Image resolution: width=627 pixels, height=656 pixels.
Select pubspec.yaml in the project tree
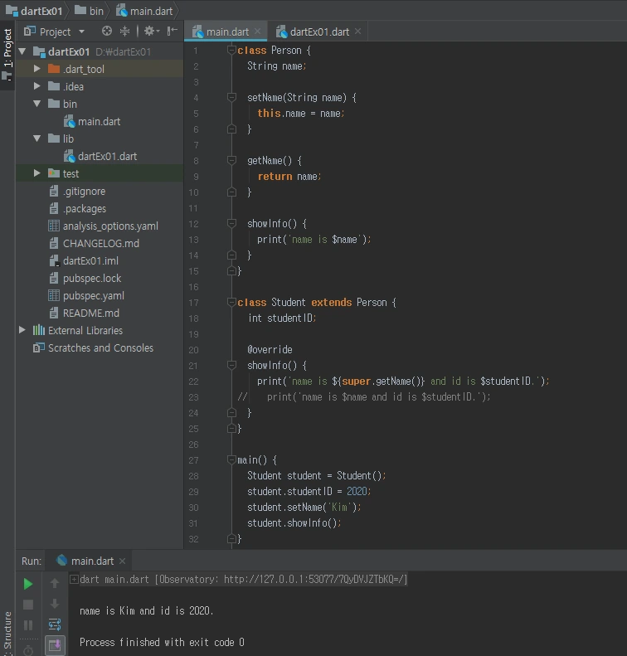93,295
